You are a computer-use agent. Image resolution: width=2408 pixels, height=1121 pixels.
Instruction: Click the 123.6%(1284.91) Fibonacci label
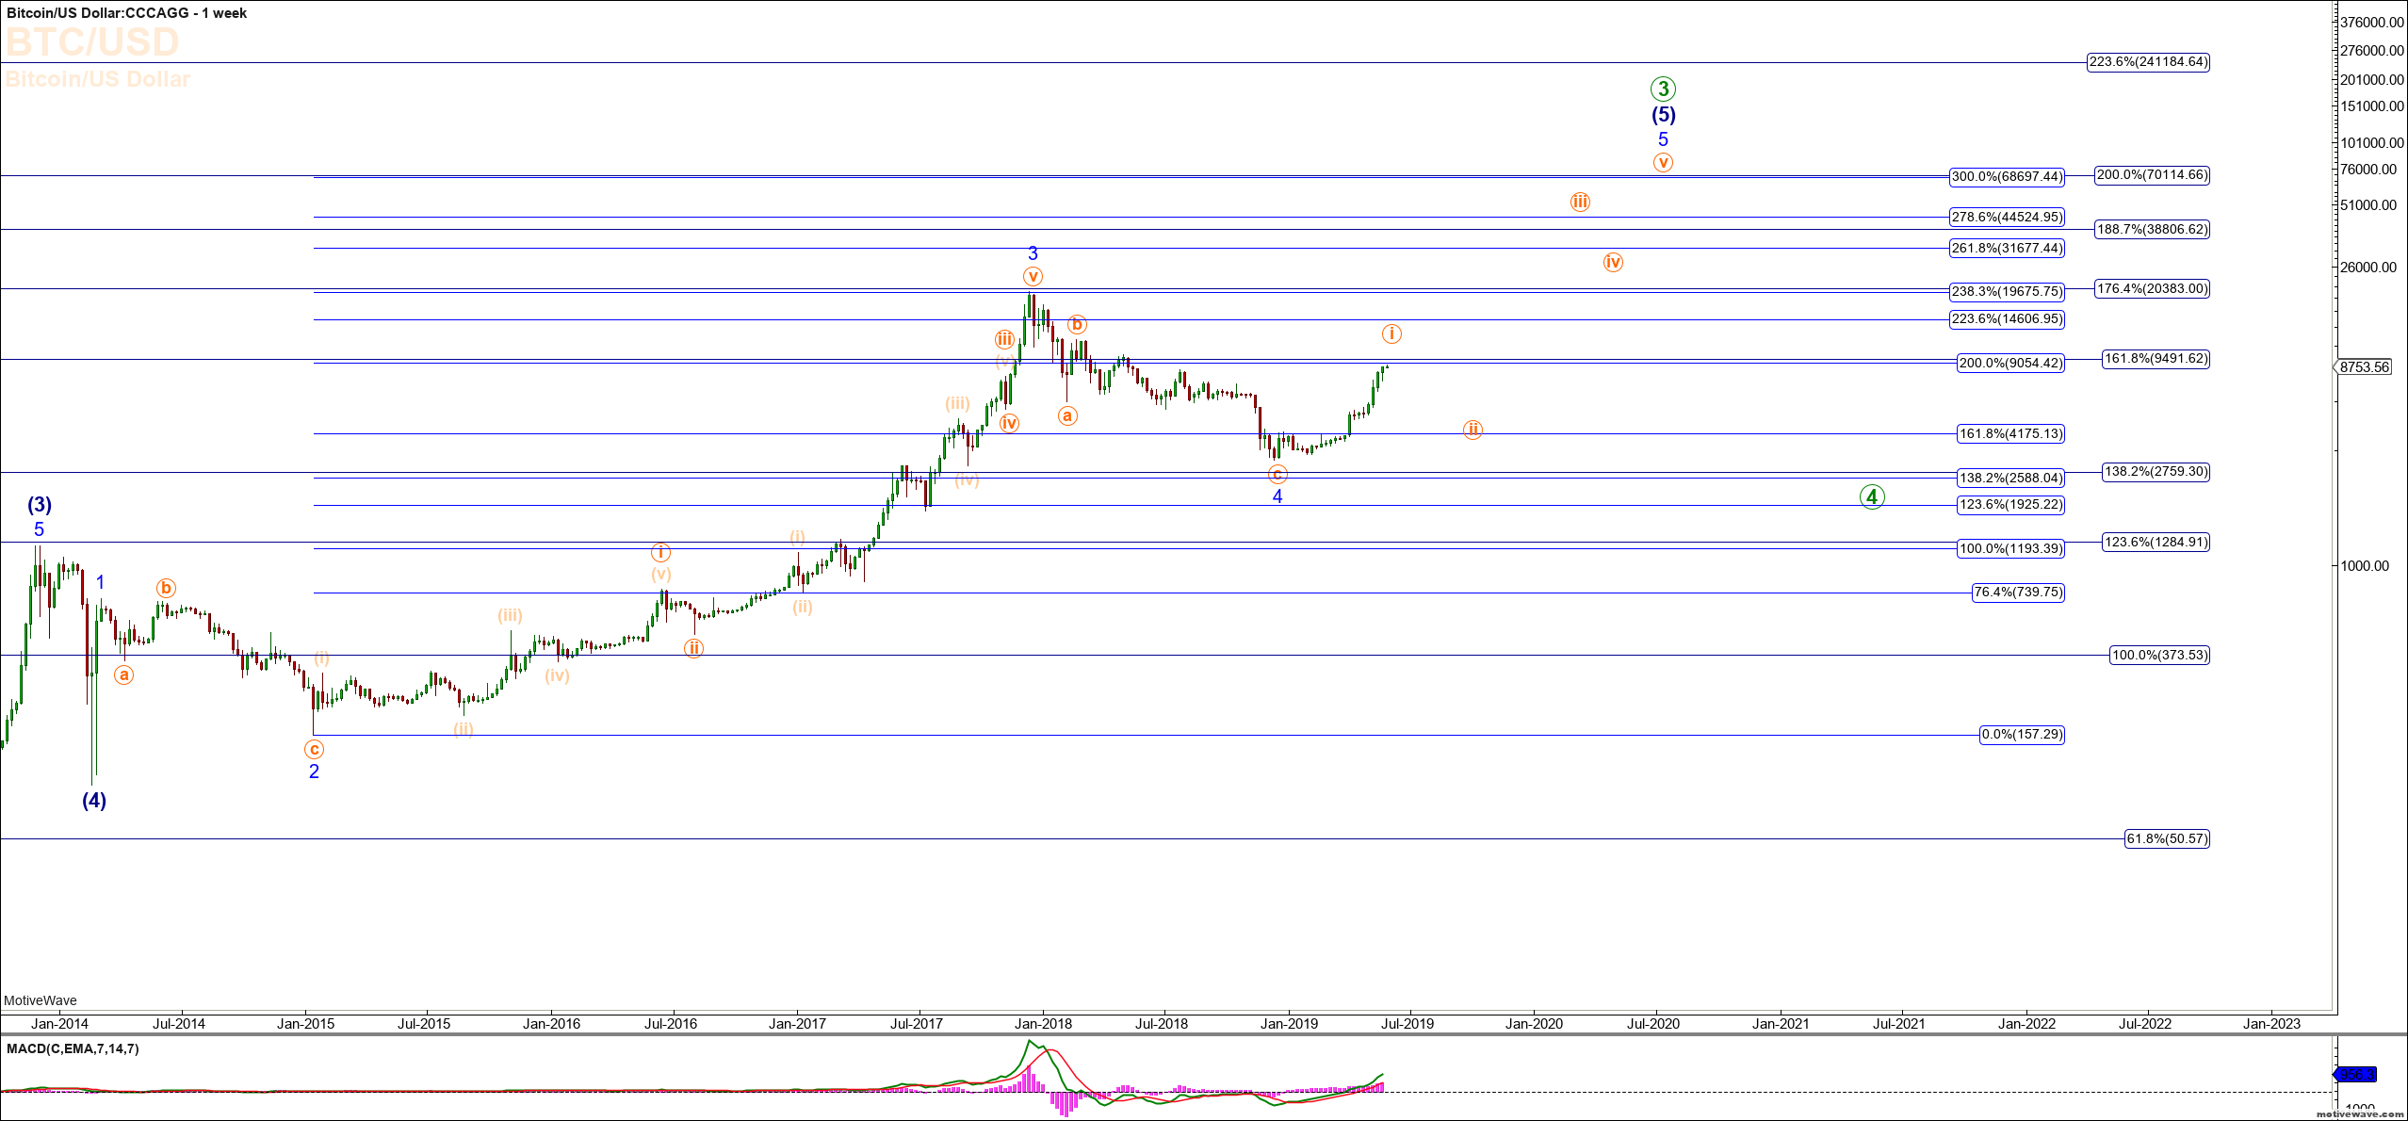2156,542
